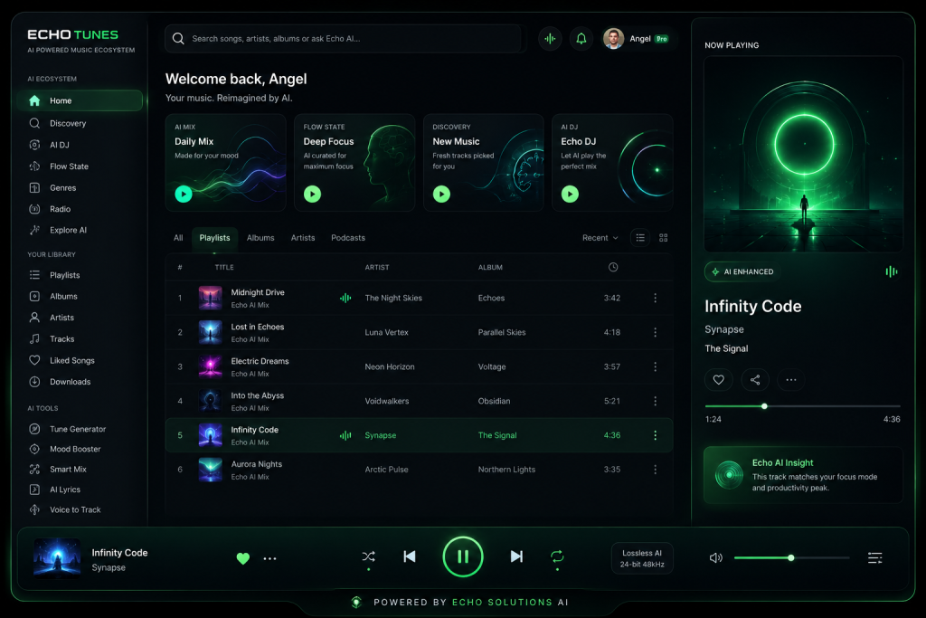Open the Recent sort dropdown
Viewport: 926px width, 618px height.
[600, 237]
